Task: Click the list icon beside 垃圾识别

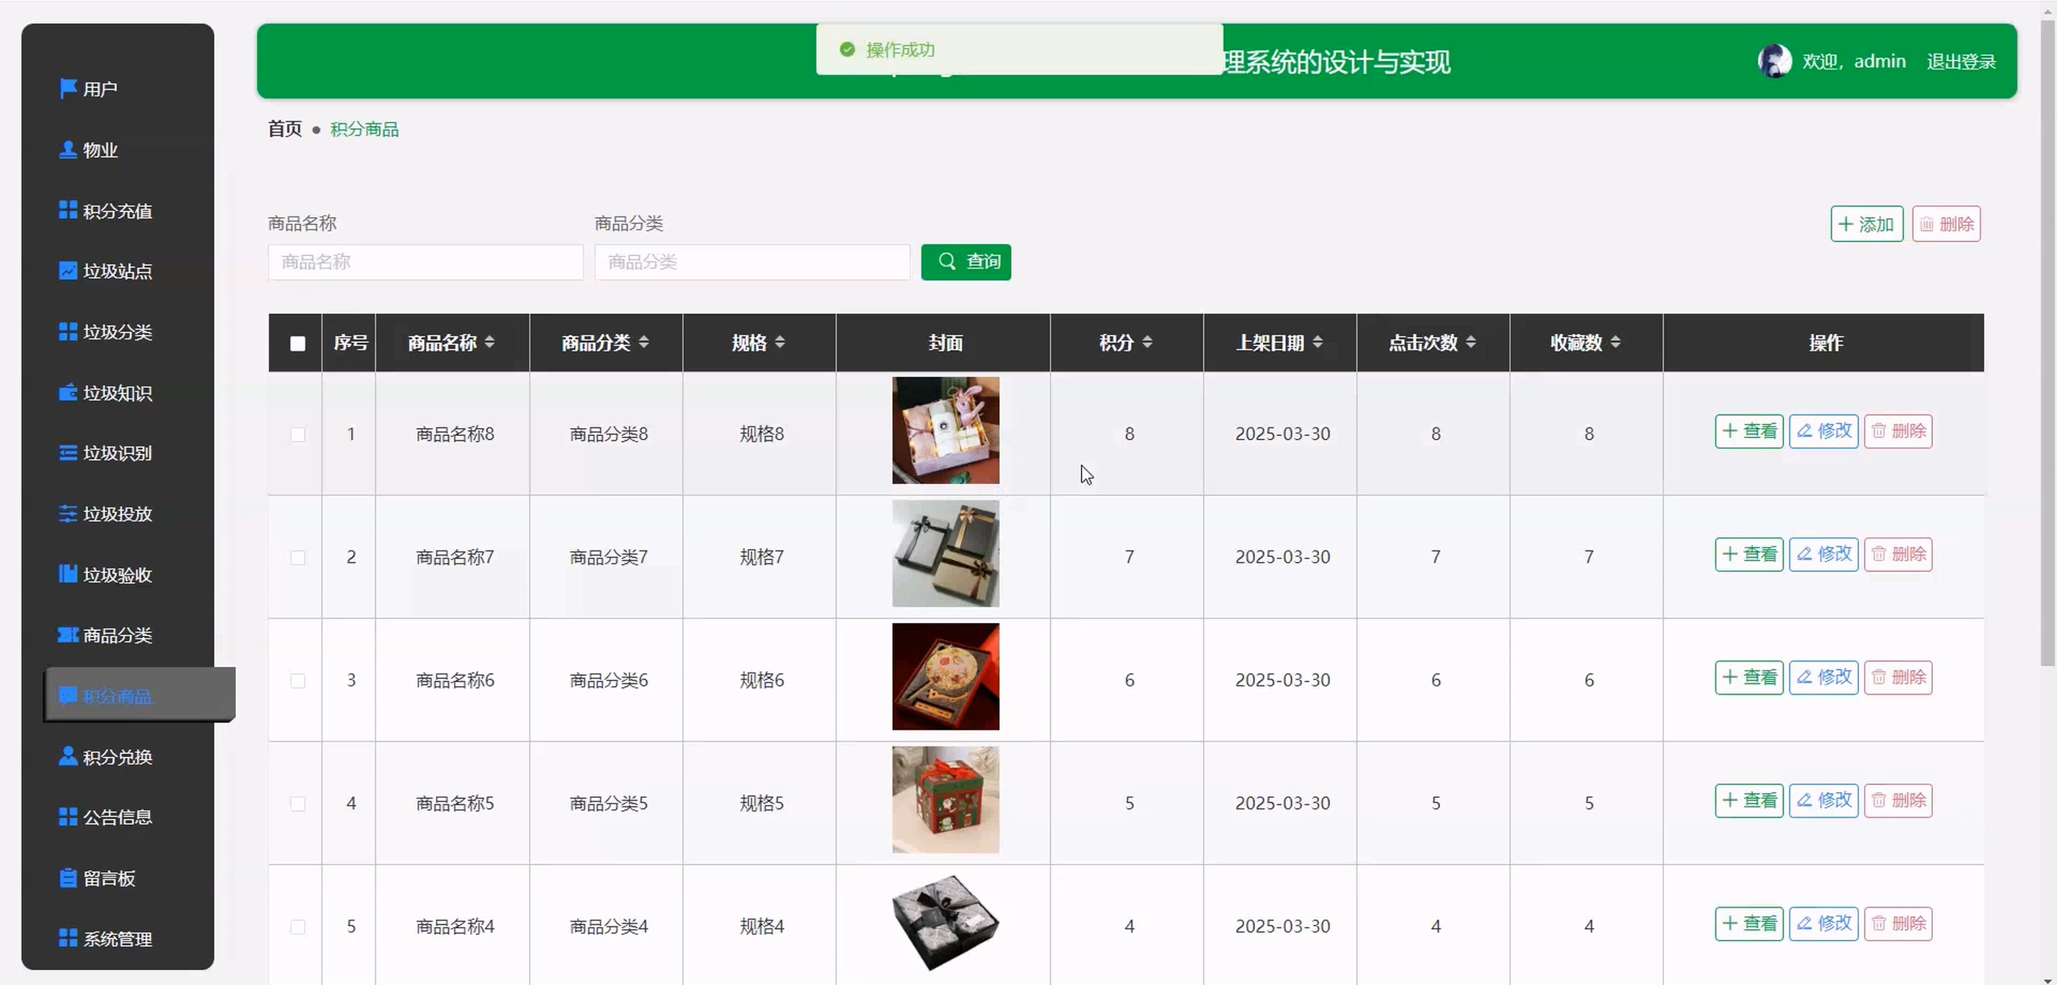Action: point(68,452)
